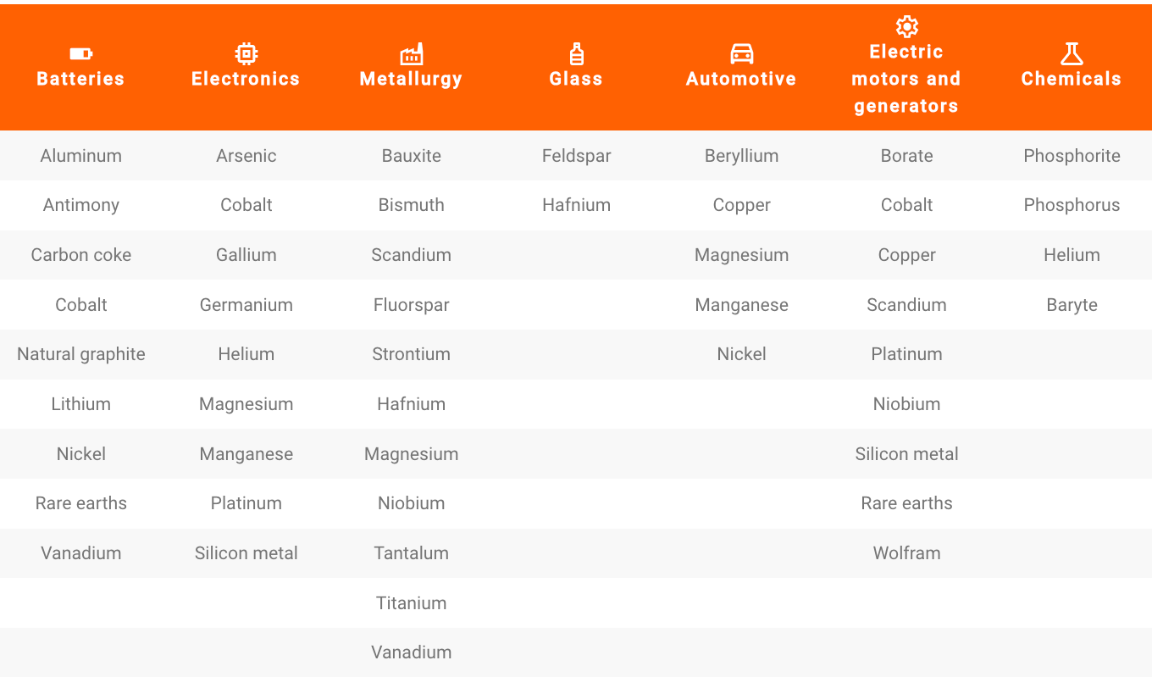Click Fluorspar in the Metallurgy column
The image size is (1152, 677).
412,305
